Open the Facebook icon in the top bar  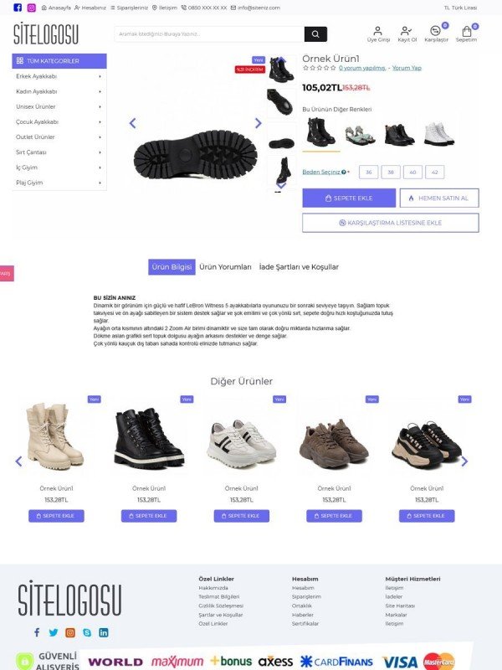pyautogui.click(x=18, y=8)
